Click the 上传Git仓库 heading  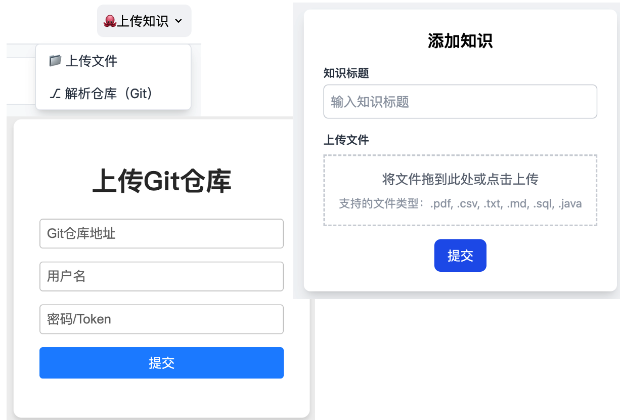161,182
